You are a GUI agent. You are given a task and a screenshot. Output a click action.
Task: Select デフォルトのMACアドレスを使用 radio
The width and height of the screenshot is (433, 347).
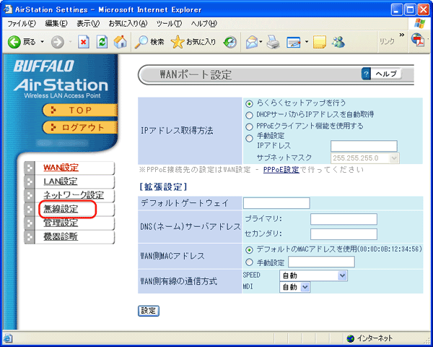(249, 250)
